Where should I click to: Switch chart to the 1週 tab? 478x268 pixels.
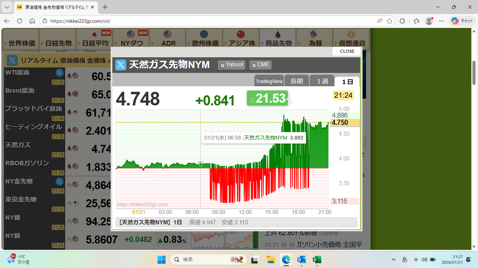[322, 81]
